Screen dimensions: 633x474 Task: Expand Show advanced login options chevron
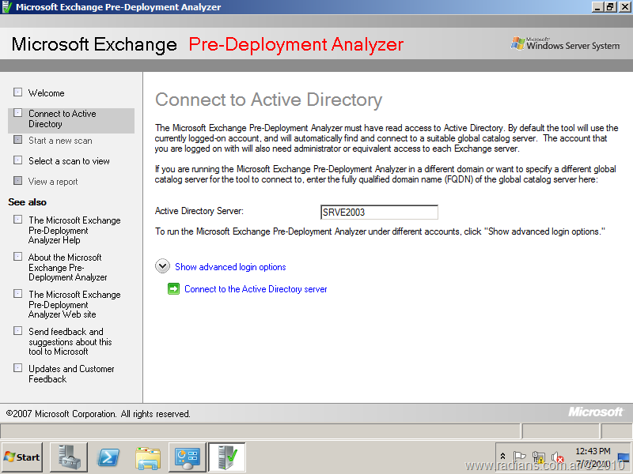(163, 267)
